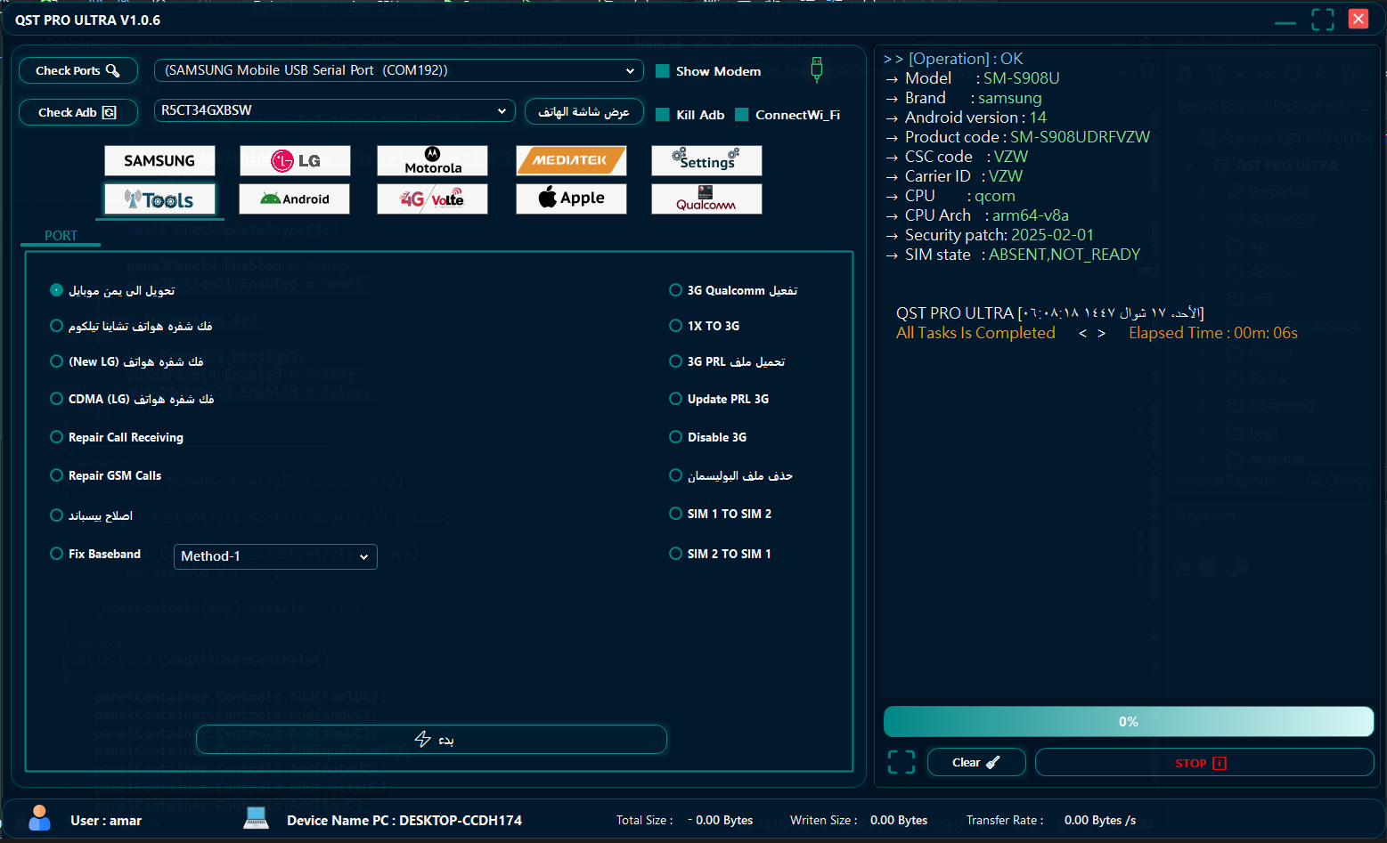
Task: Click the SM-S908U model value in log
Action: point(1022,78)
